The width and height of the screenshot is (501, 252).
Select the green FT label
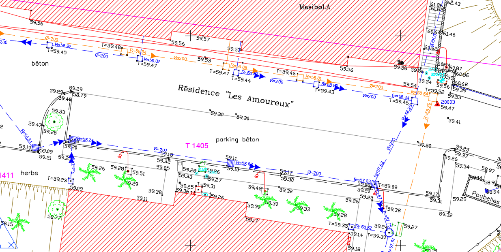tap(202, 169)
